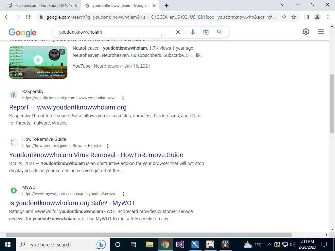This screenshot has height=251, width=335.
Task: Open Chrome three-dot menu
Action: (x=328, y=17)
